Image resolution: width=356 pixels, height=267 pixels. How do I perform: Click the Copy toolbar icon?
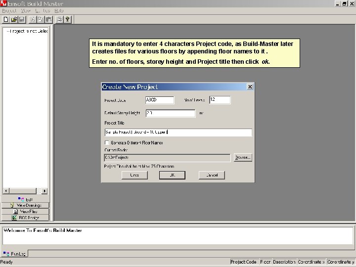[41, 19]
